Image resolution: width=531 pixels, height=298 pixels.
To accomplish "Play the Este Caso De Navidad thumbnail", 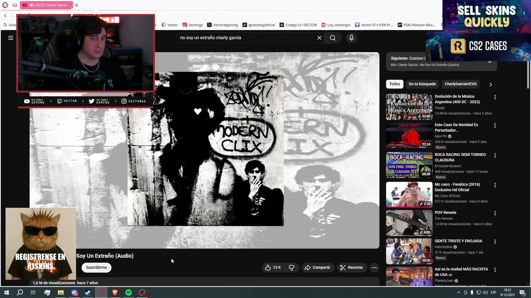I will click(x=409, y=135).
